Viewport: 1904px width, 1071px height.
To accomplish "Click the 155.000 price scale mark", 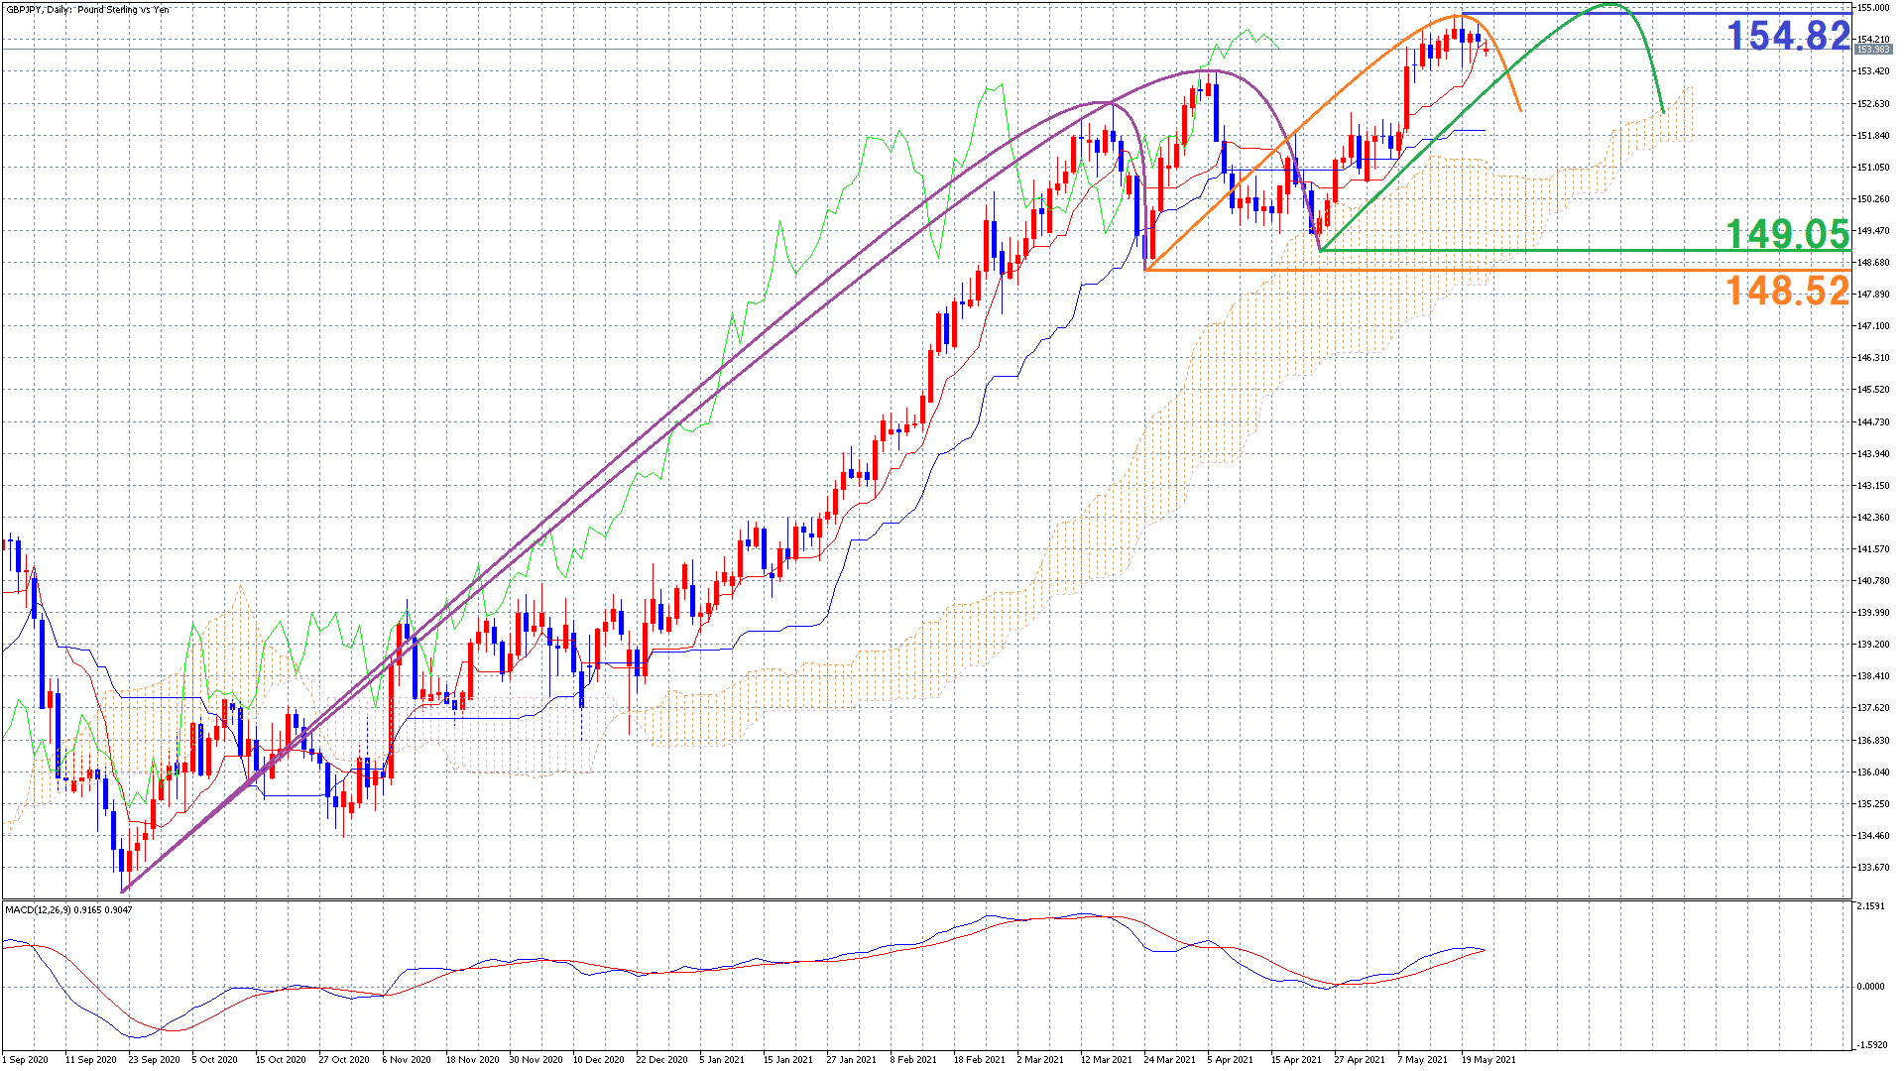I will point(1872,8).
